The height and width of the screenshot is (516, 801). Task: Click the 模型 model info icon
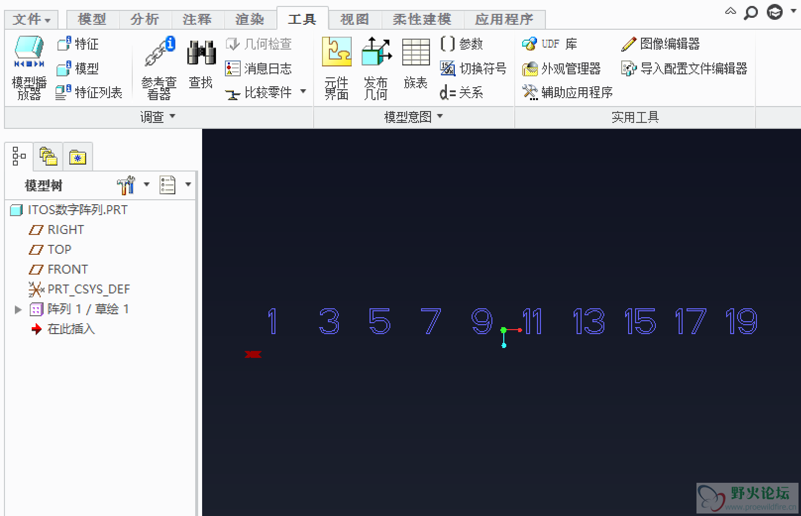pos(78,68)
